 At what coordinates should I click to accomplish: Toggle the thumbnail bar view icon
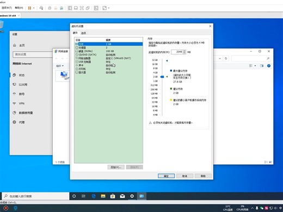click(x=76, y=8)
